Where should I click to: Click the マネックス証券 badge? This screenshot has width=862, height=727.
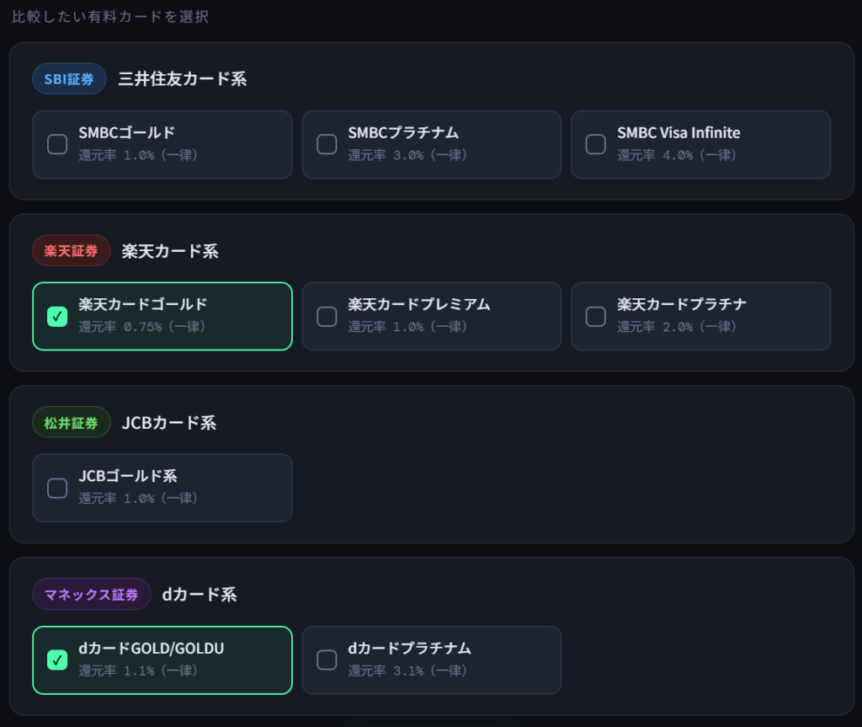pyautogui.click(x=92, y=595)
